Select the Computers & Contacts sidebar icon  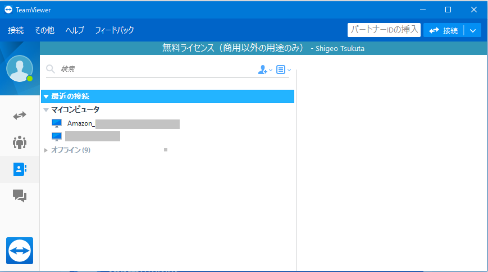point(20,169)
